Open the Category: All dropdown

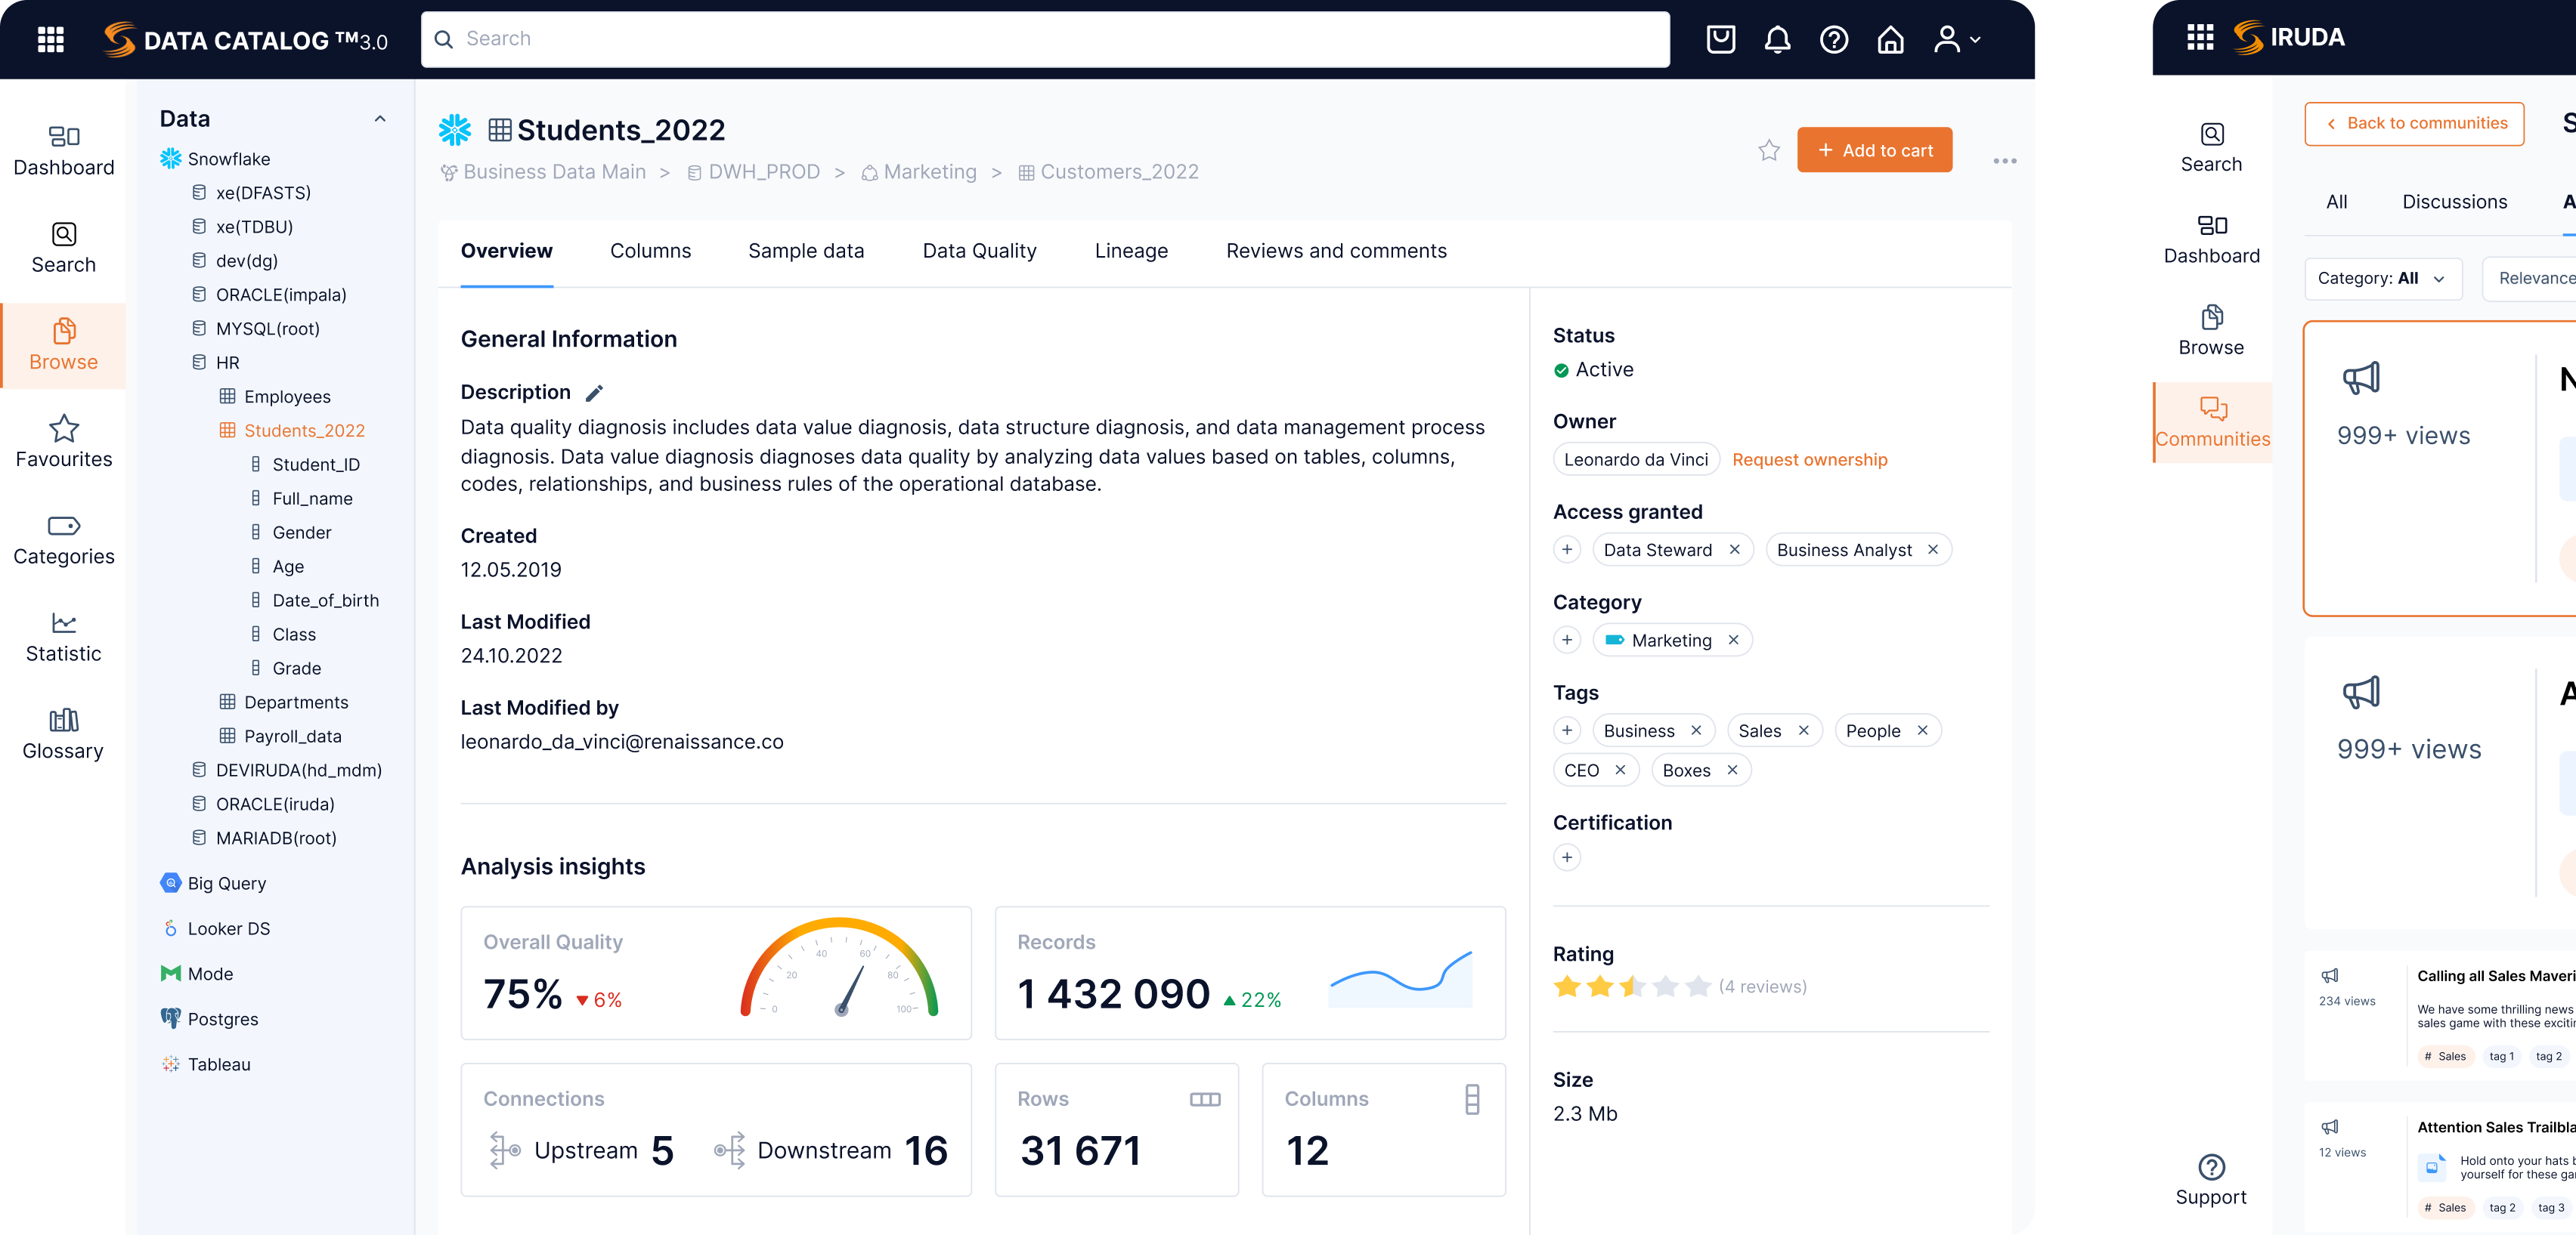2382,279
